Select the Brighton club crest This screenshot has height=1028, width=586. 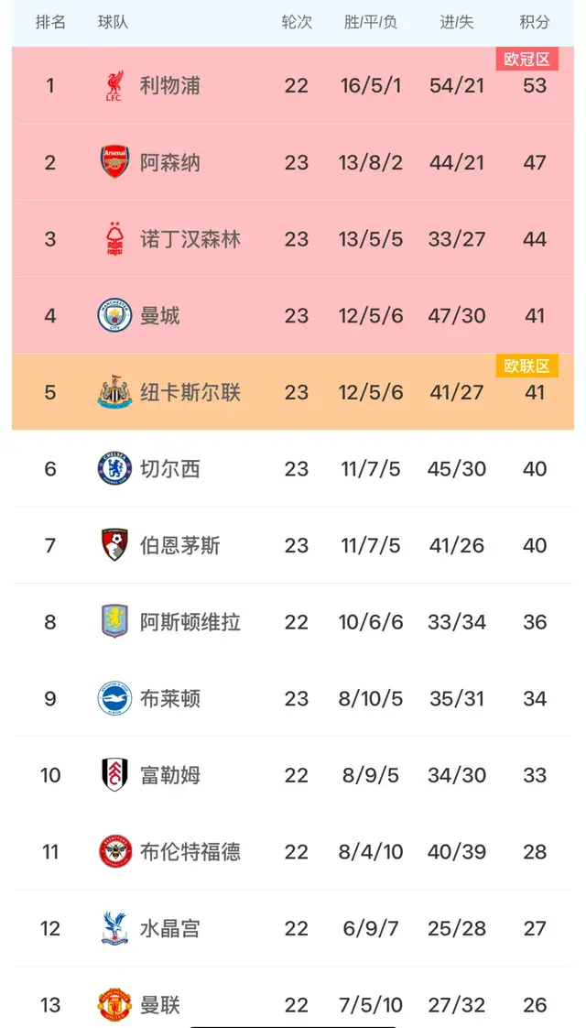click(114, 698)
